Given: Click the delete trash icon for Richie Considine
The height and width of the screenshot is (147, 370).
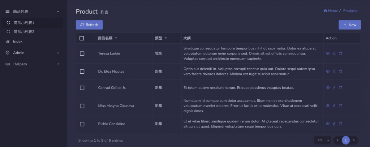Looking at the screenshot, I should tap(341, 124).
